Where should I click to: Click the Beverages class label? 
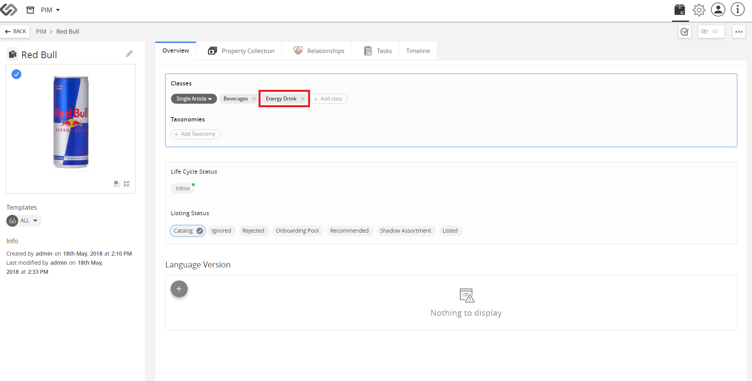pos(236,99)
